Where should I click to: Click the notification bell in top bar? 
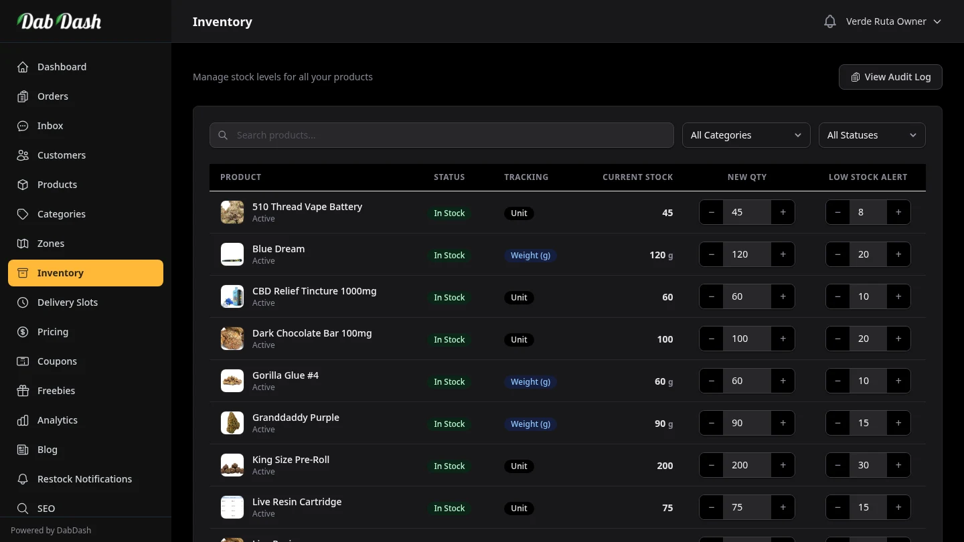pyautogui.click(x=829, y=21)
